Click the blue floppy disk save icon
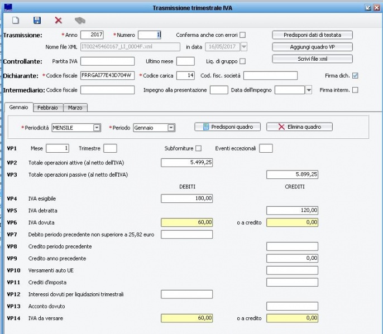The image size is (383, 334). [37, 20]
